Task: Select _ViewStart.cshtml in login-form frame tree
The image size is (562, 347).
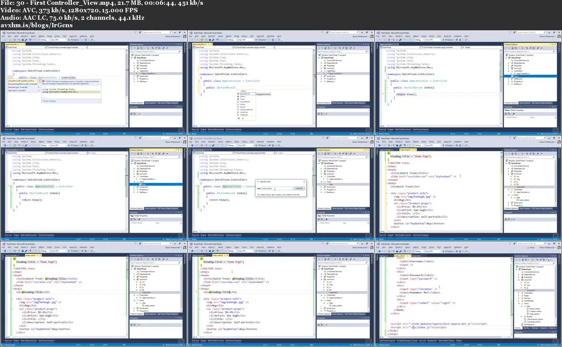Action: [532, 322]
